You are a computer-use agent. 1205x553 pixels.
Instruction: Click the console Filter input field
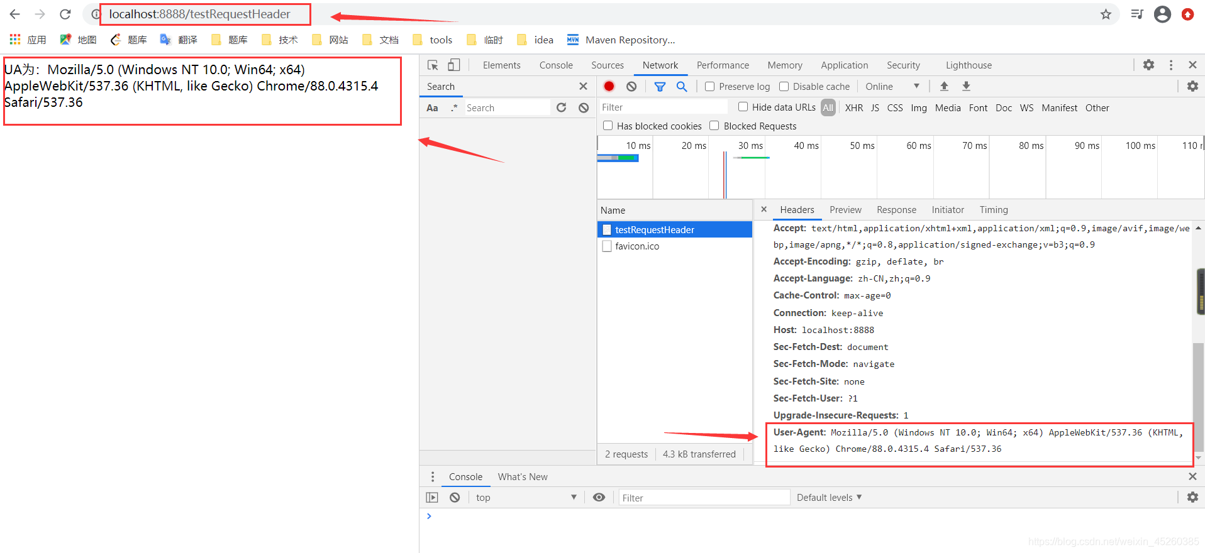point(704,497)
